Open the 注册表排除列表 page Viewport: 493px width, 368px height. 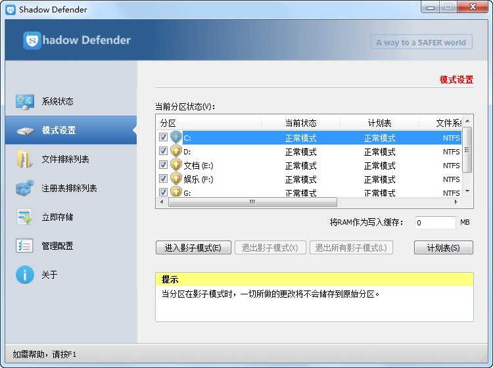pyautogui.click(x=71, y=188)
